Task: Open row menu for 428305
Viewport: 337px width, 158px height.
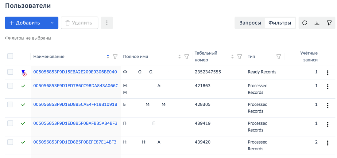Action: pos(327,105)
